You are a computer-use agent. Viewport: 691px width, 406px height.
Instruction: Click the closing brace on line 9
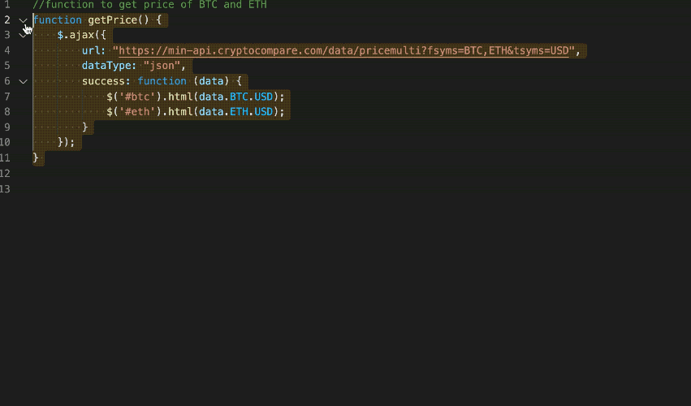(x=85, y=127)
